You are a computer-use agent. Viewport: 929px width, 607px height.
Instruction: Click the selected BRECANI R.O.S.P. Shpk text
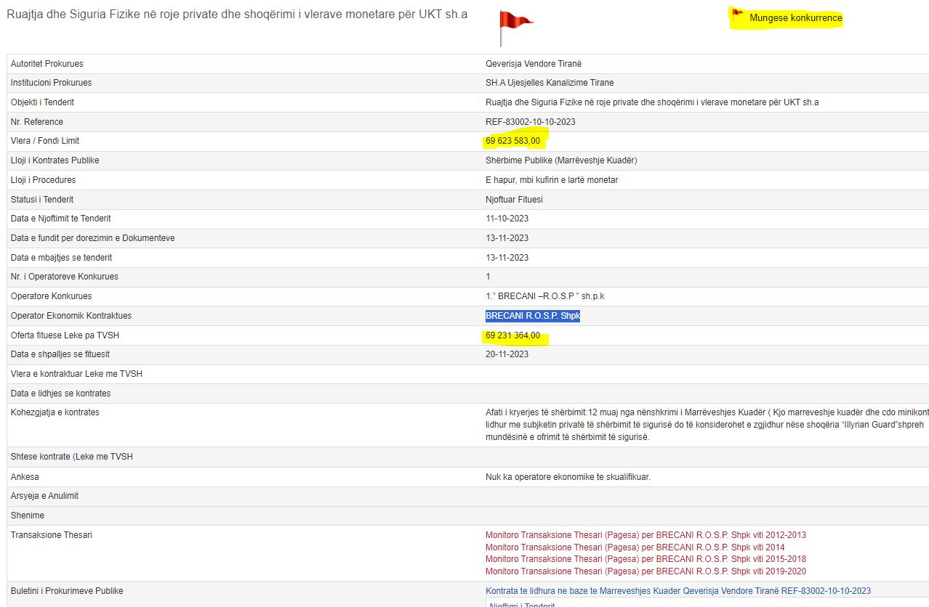532,316
